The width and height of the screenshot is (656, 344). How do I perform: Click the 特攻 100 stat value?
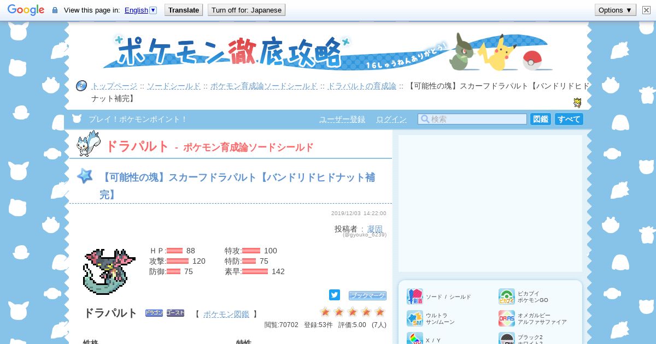pos(271,251)
